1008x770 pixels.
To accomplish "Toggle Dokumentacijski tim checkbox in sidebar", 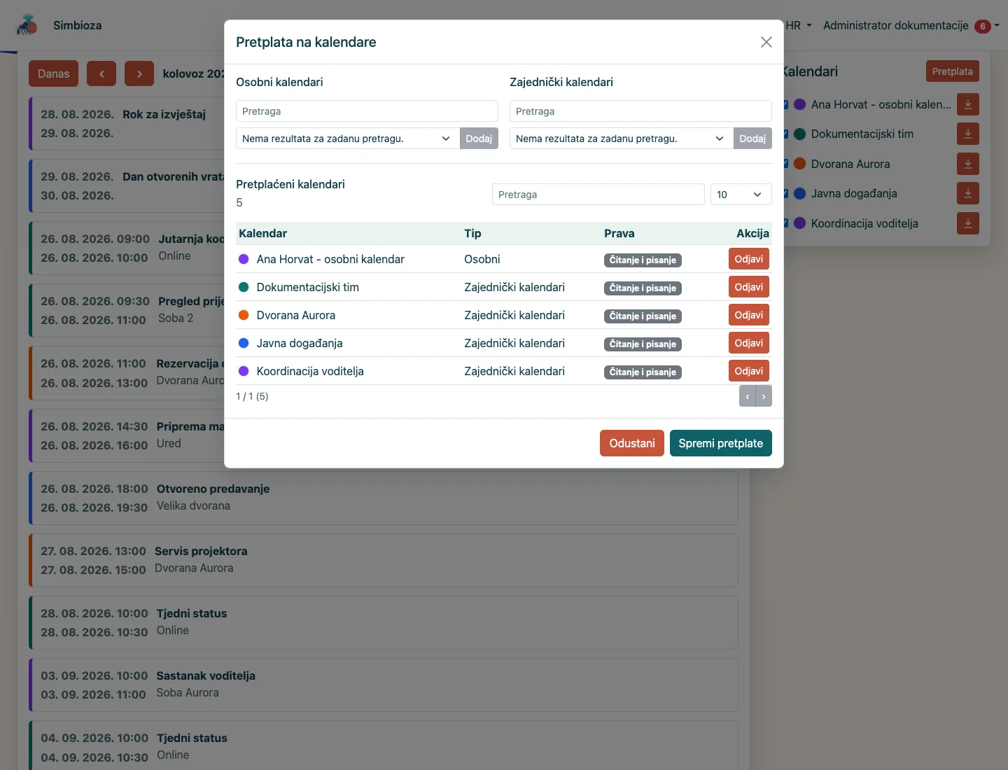I will point(785,134).
